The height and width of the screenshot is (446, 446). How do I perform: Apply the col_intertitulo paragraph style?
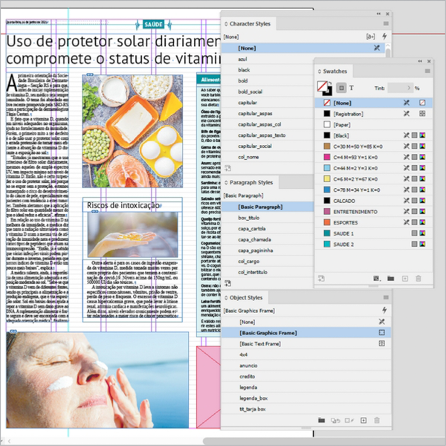tap(268, 272)
